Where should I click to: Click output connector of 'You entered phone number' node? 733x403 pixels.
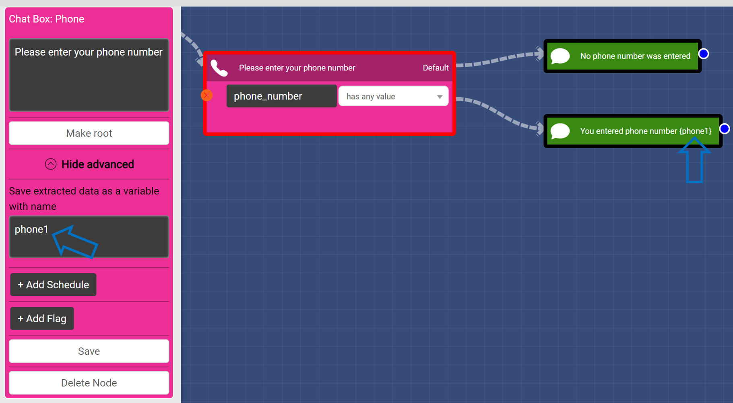[724, 129]
